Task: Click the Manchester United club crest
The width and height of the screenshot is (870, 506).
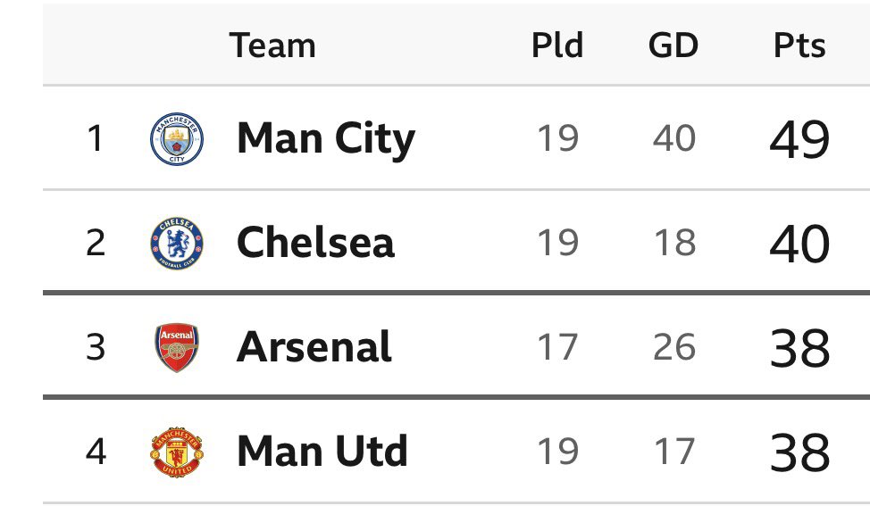Action: [177, 452]
